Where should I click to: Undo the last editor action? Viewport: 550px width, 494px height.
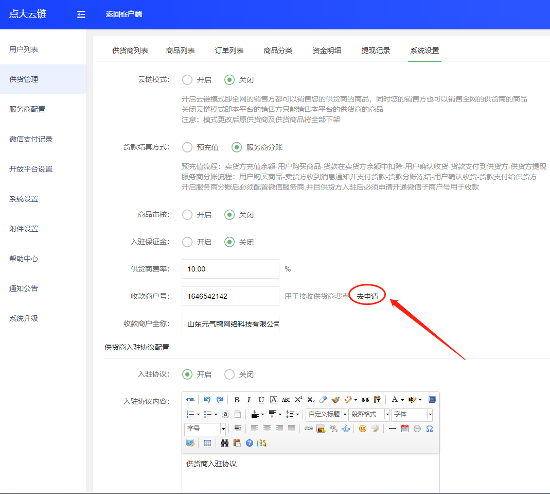207,400
